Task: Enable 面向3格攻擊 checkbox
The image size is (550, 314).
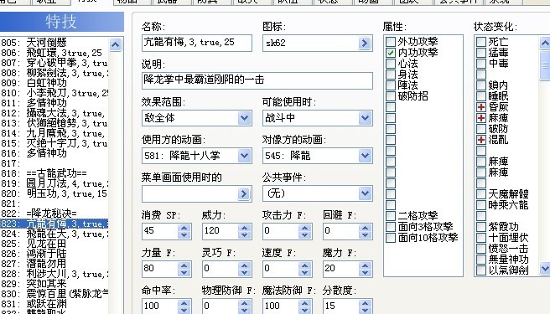Action: click(x=391, y=226)
